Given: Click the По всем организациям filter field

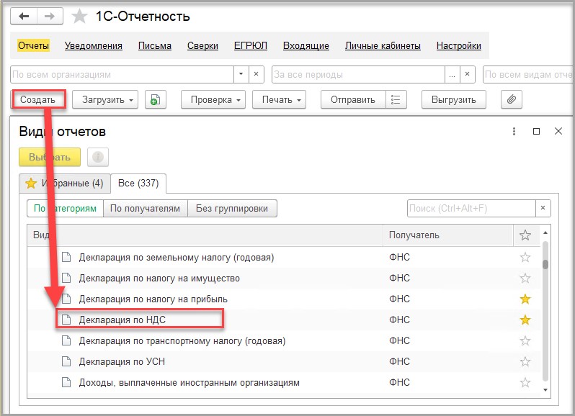Looking at the screenshot, I should tap(122, 74).
